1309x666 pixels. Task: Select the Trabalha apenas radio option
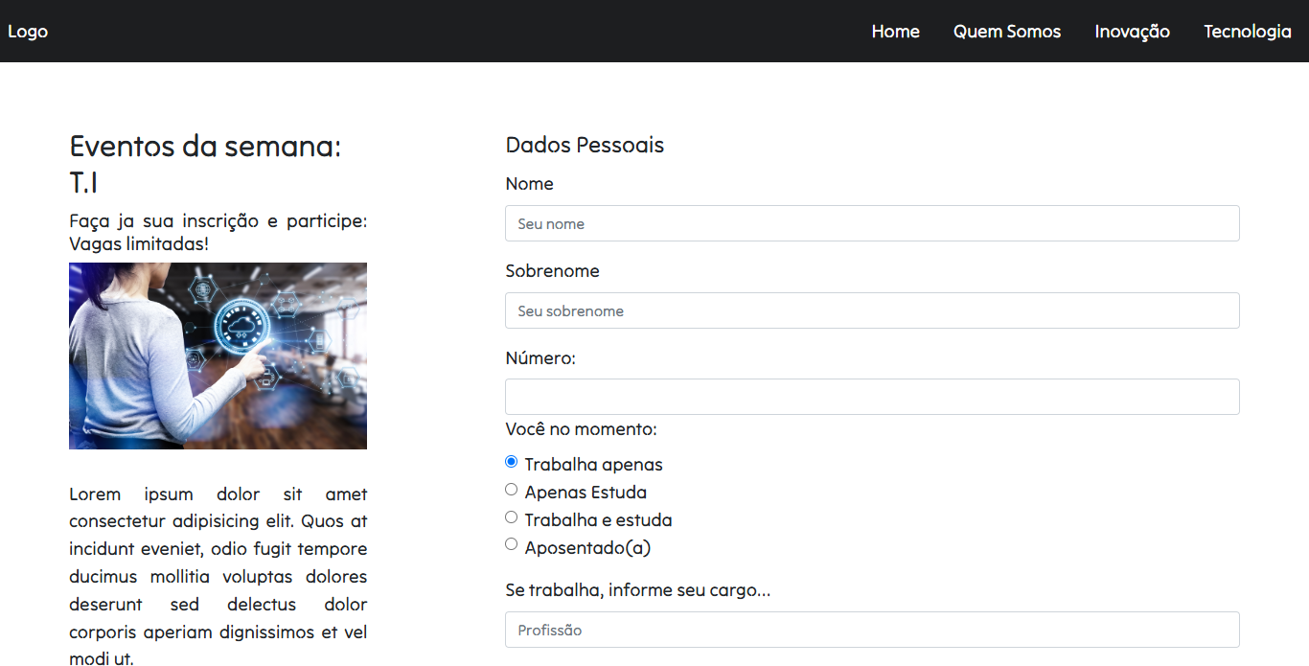[511, 462]
